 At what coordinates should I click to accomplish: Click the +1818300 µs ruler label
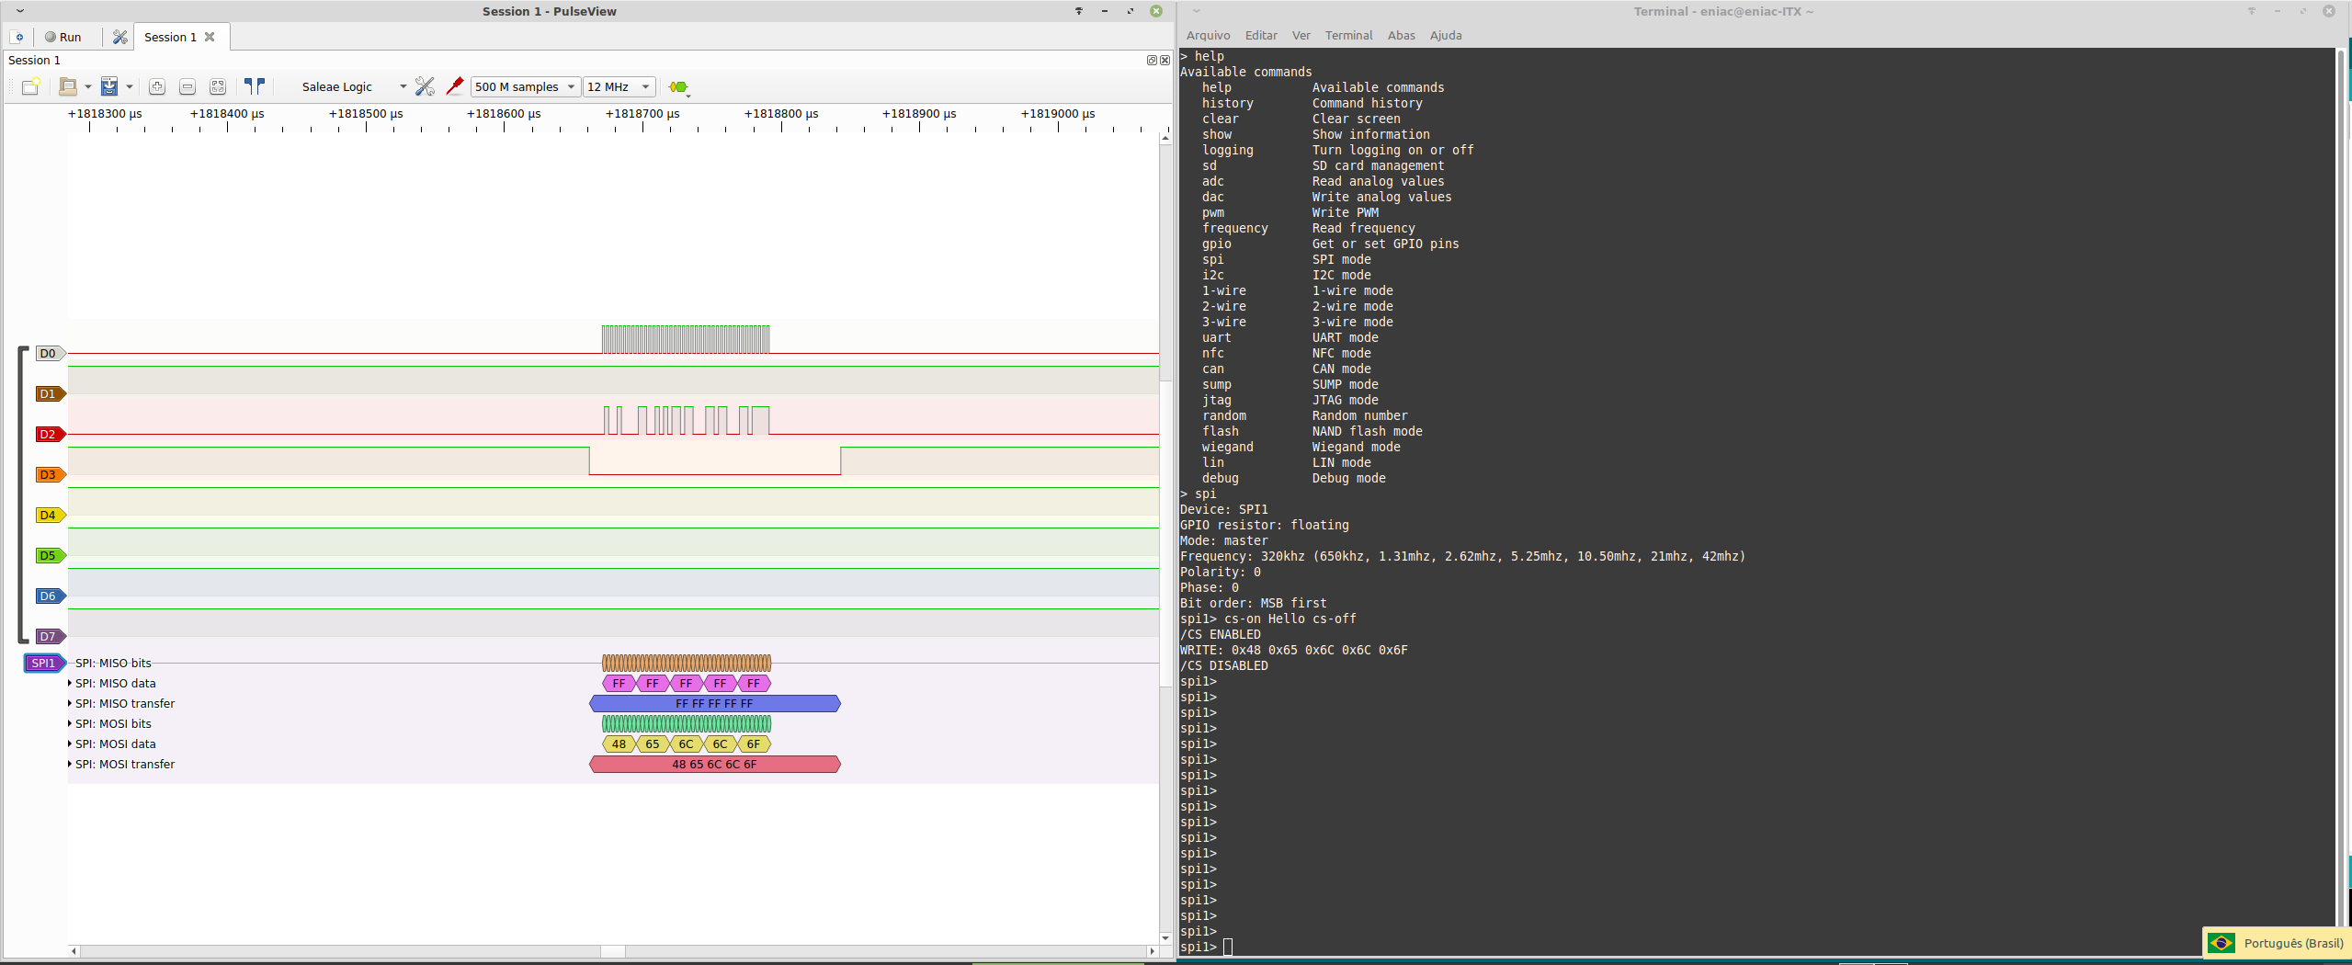[x=105, y=114]
